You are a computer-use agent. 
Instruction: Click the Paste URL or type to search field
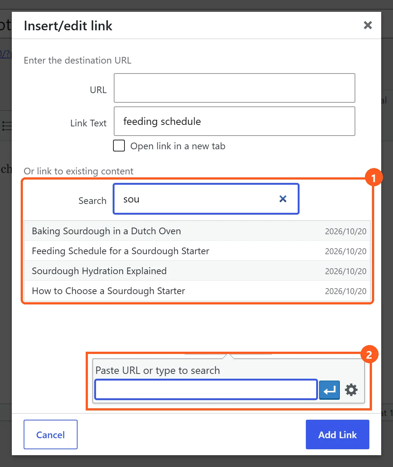pos(206,389)
